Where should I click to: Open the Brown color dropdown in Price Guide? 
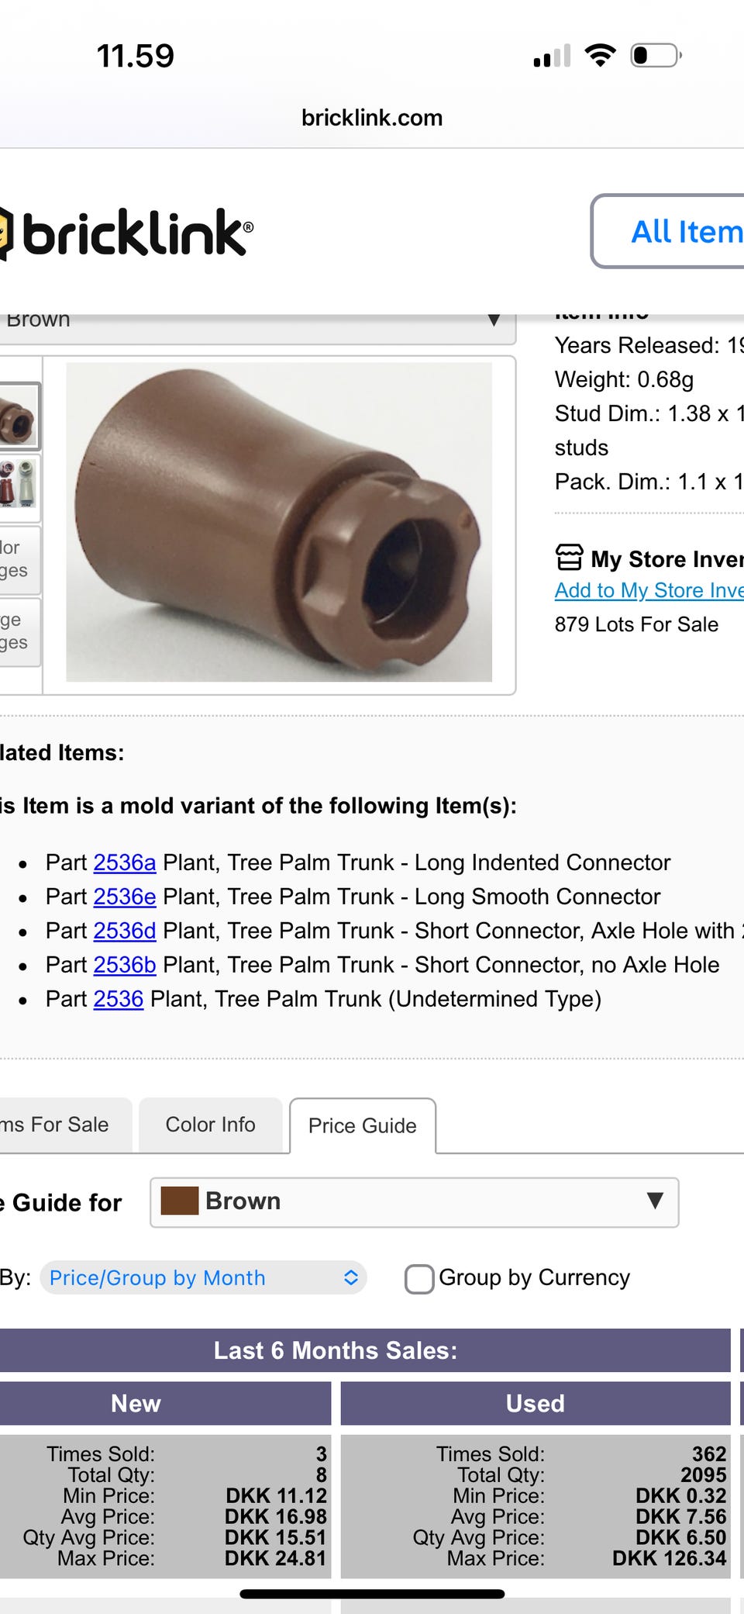tap(415, 1202)
